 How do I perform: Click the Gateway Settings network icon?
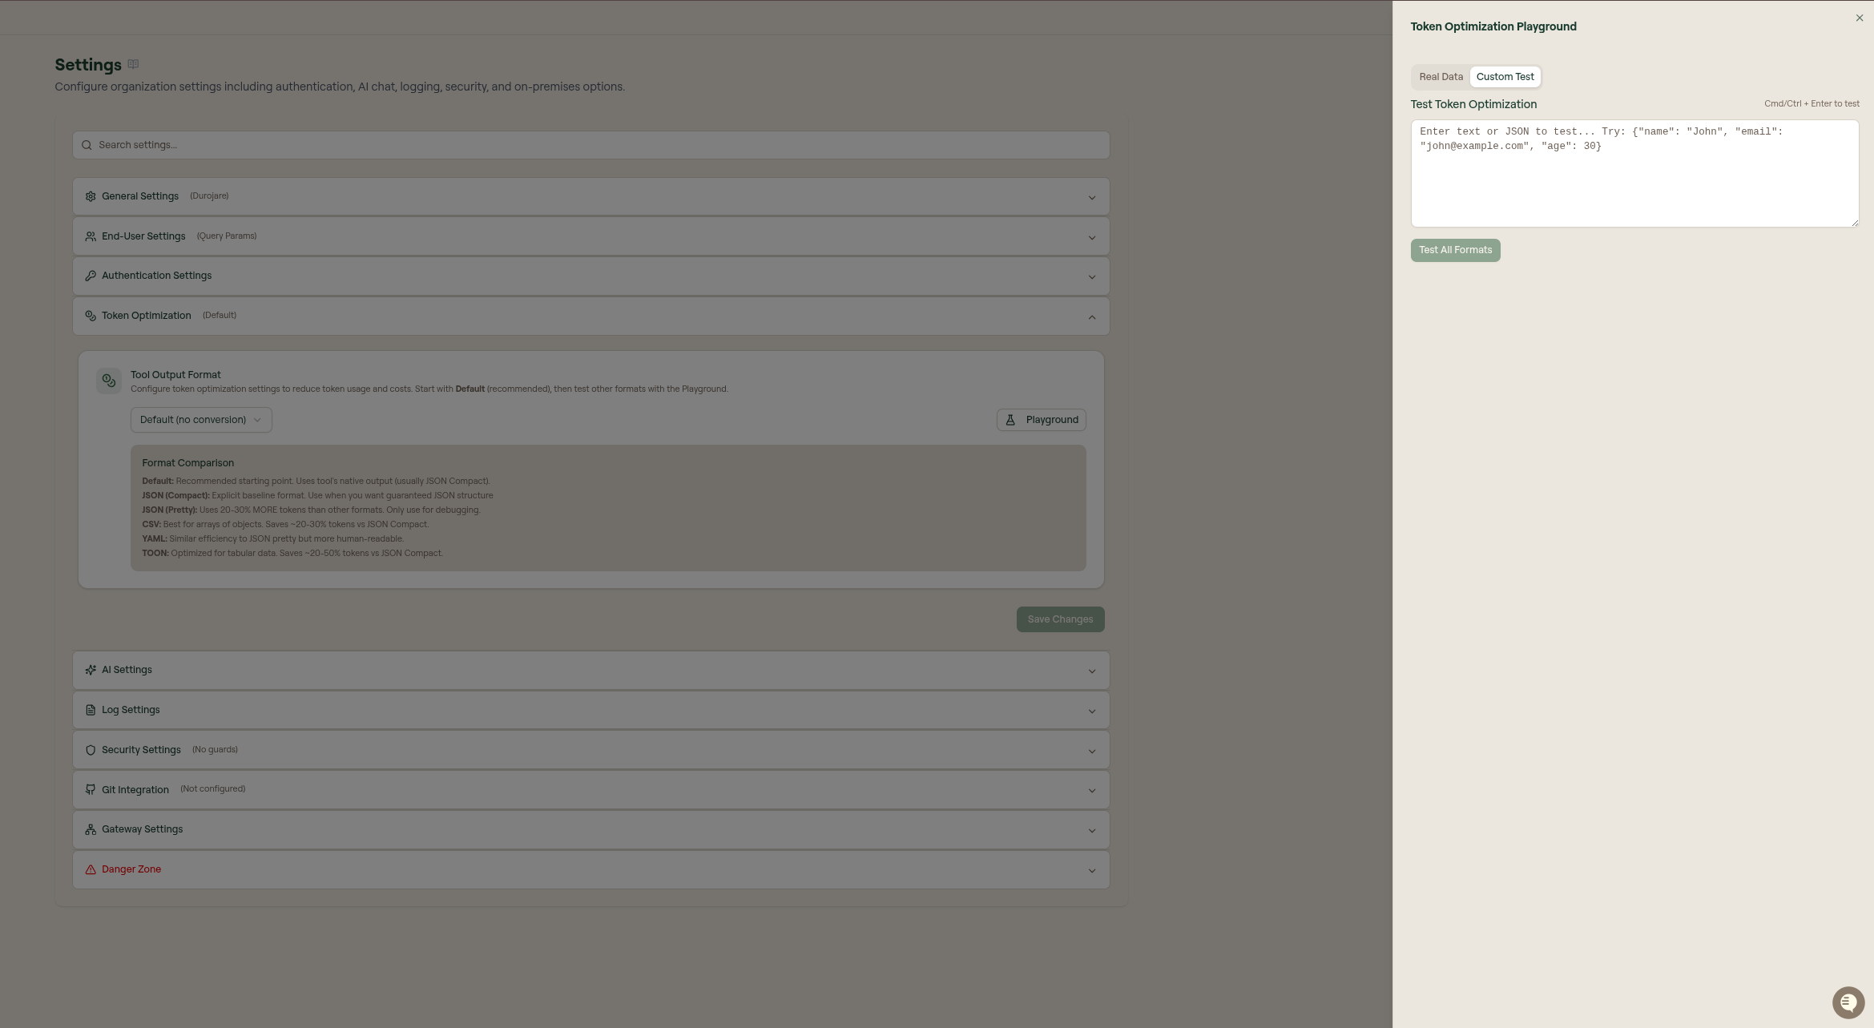[x=91, y=829]
